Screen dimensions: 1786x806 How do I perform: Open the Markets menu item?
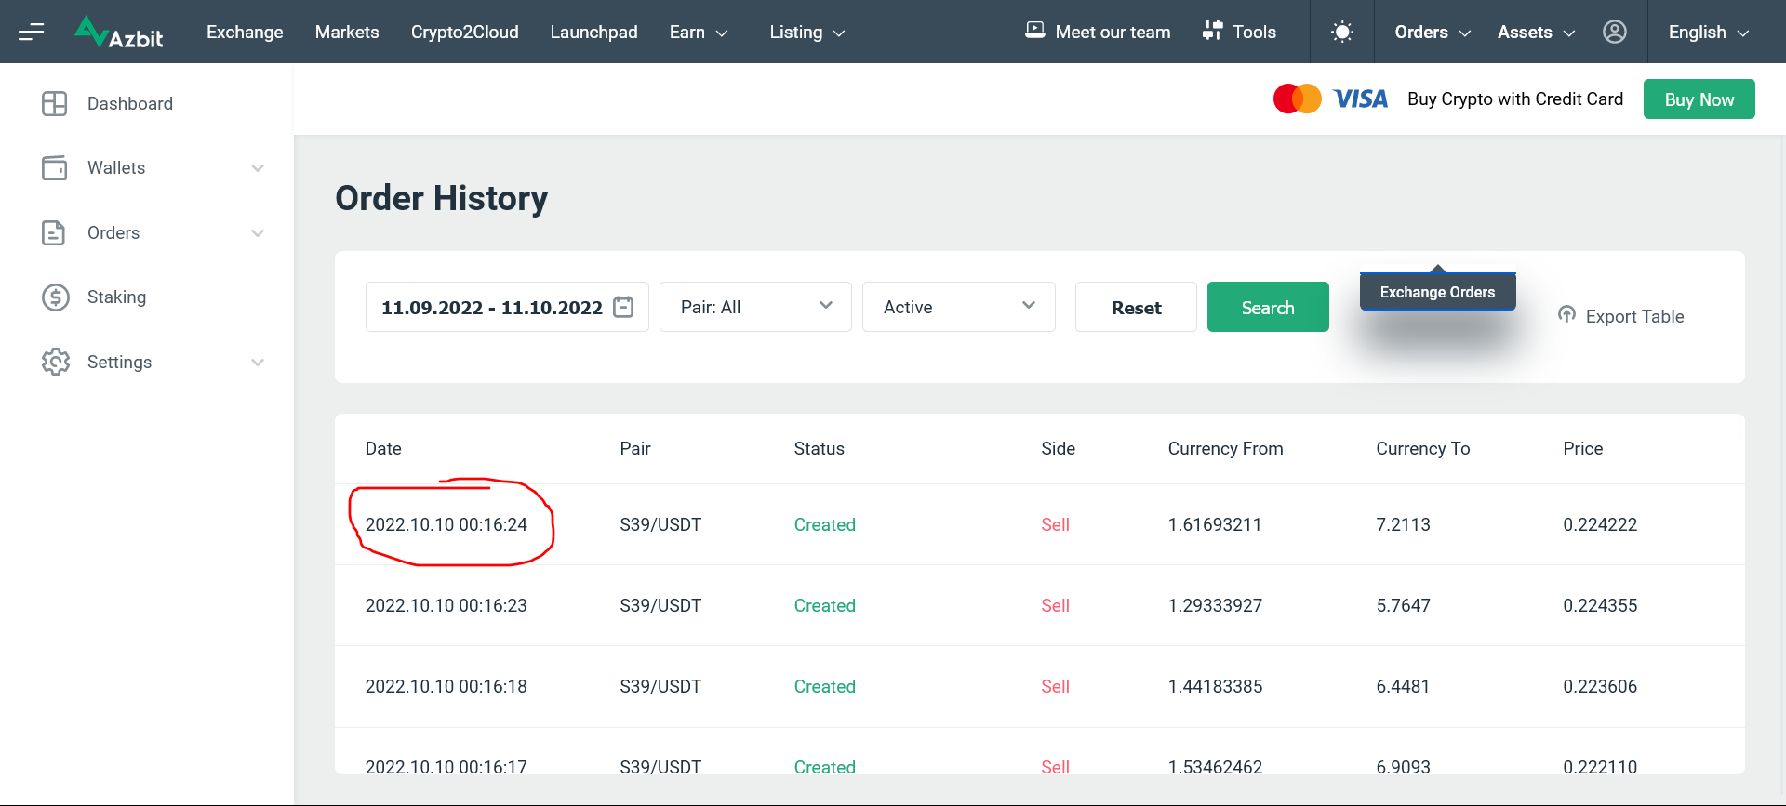[x=347, y=33]
